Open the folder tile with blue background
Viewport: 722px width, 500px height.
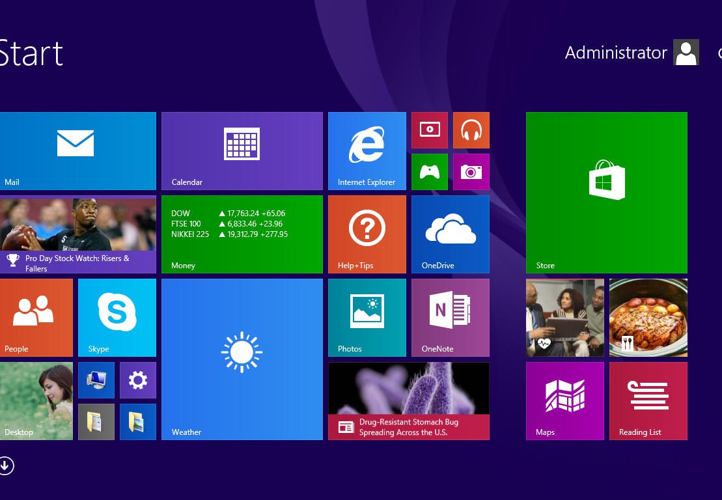137,422
